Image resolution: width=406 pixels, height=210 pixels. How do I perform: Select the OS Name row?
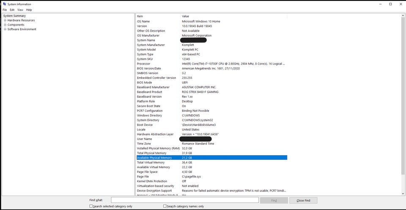tap(212, 22)
